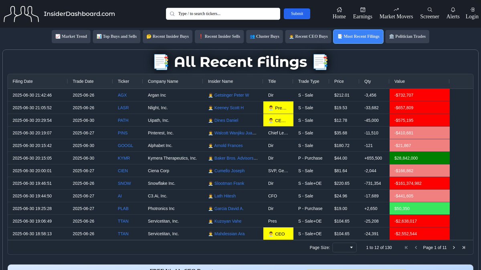The height and width of the screenshot is (270, 481).
Task: Open the SNOW ticker link
Action: 124,183
